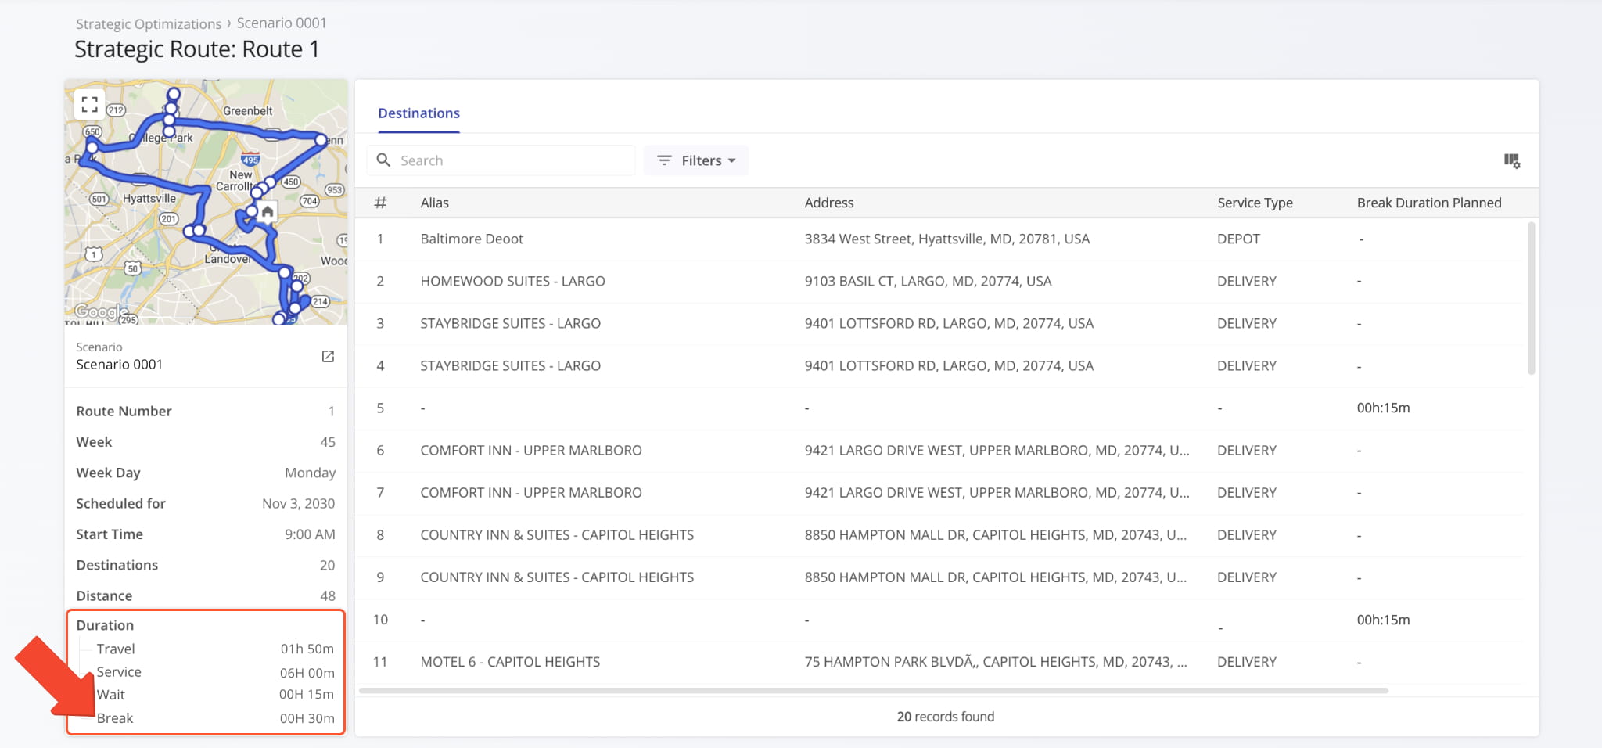The width and height of the screenshot is (1602, 748).
Task: Sort by the Alias column header
Action: point(434,203)
